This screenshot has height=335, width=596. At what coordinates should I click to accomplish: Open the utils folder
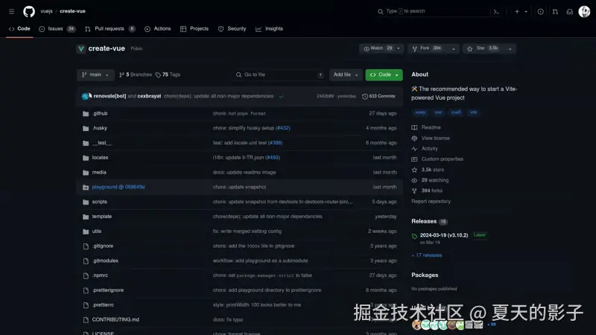[x=97, y=232]
